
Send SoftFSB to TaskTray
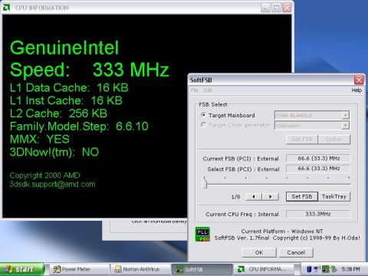(334, 196)
